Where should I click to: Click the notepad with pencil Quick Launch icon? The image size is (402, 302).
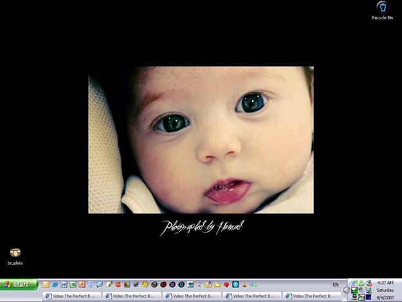pos(109,285)
